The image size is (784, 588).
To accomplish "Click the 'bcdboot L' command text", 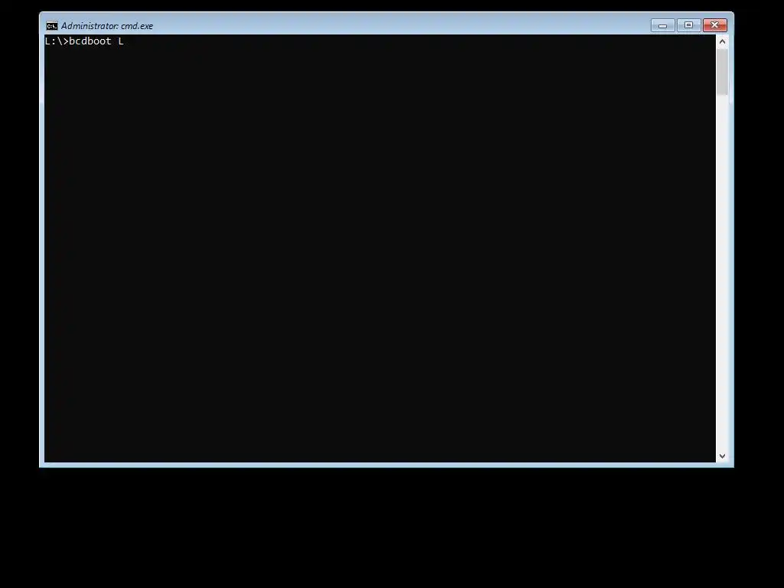I will (x=96, y=41).
